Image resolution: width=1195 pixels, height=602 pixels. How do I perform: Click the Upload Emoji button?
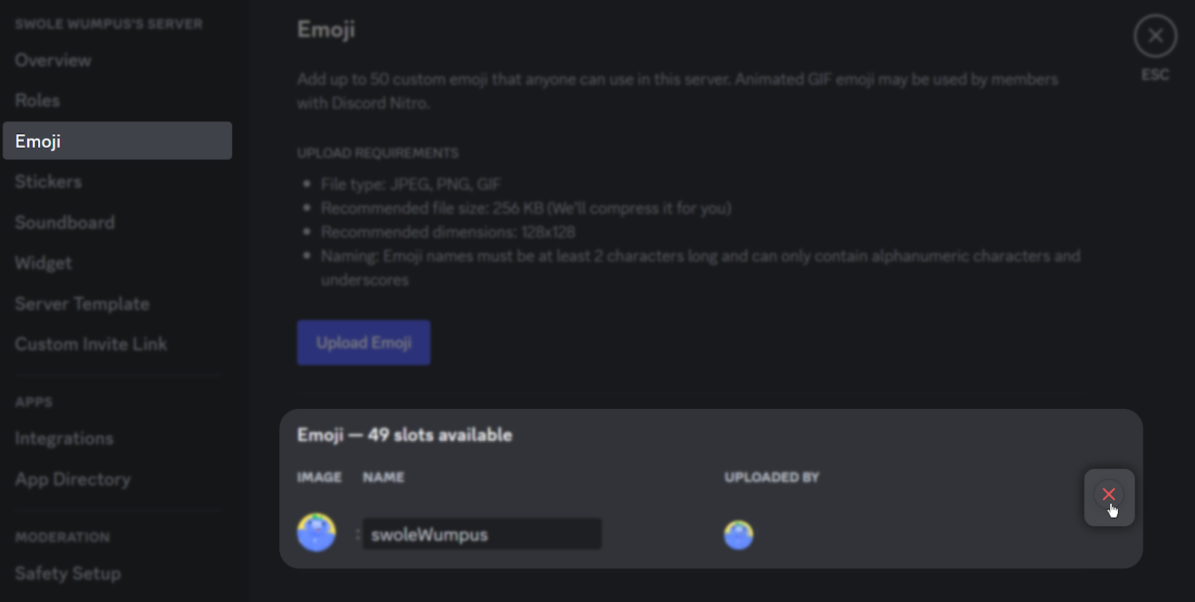(363, 342)
